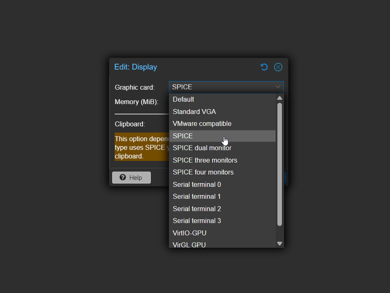Pick VMware compatible option
The image size is (390, 293).
click(x=222, y=124)
